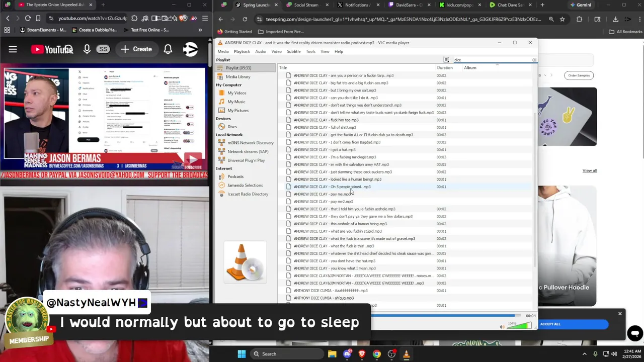Screen dimensions: 644x362
Task: Switch to kick.com browser tab
Action: [460, 5]
